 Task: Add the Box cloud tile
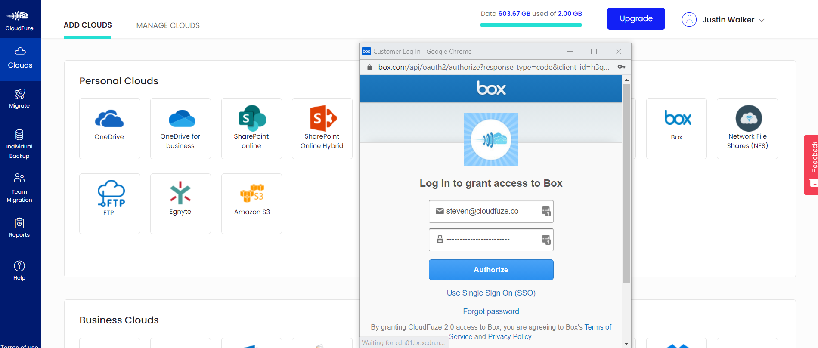pyautogui.click(x=676, y=129)
